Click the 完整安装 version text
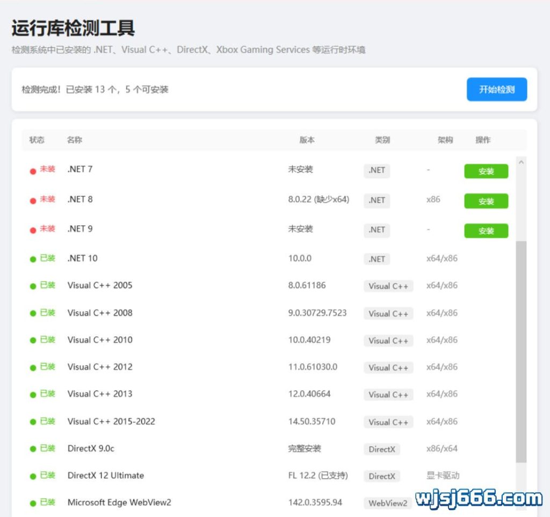The image size is (550, 517). 305,448
